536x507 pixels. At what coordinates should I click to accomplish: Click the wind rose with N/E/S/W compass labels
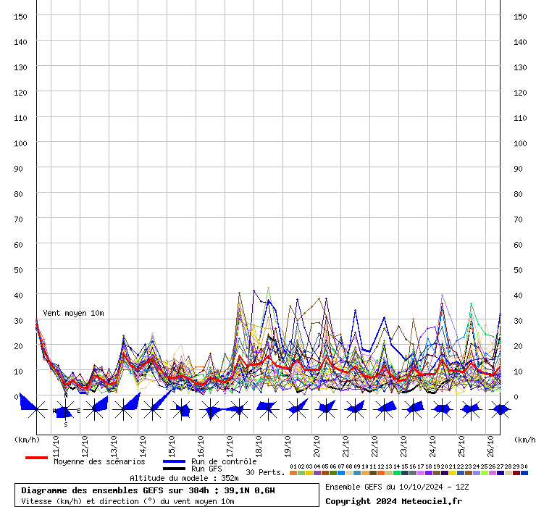[x=65, y=411]
